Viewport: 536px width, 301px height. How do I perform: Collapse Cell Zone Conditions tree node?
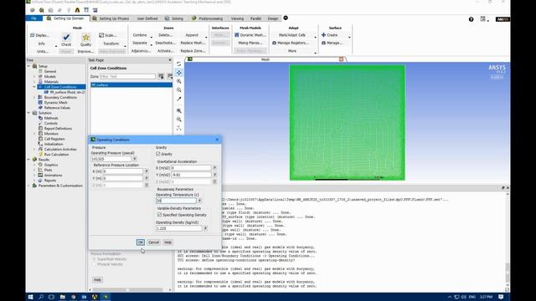(34, 87)
